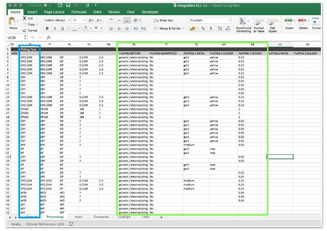Switch to the Constants sheet tab
The image size is (327, 231).
pos(101,217)
